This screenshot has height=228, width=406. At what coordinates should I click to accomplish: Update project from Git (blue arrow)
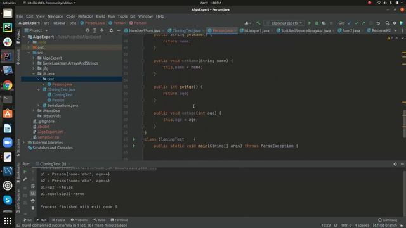click(x=350, y=23)
